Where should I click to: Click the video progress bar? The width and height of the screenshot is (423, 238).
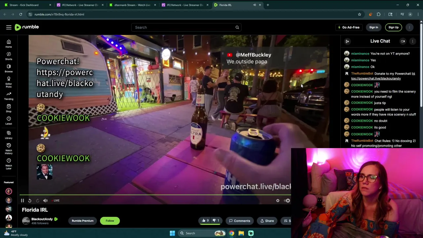tap(155, 195)
